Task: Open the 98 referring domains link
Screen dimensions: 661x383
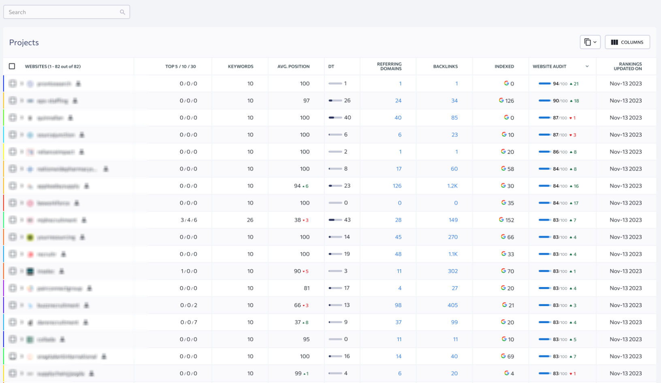Action: point(398,305)
